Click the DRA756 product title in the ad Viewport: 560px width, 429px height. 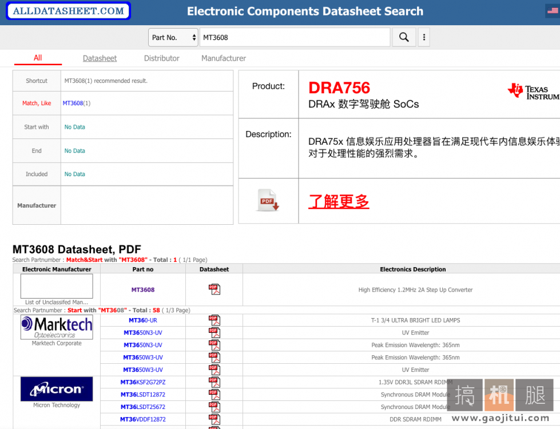click(x=339, y=88)
